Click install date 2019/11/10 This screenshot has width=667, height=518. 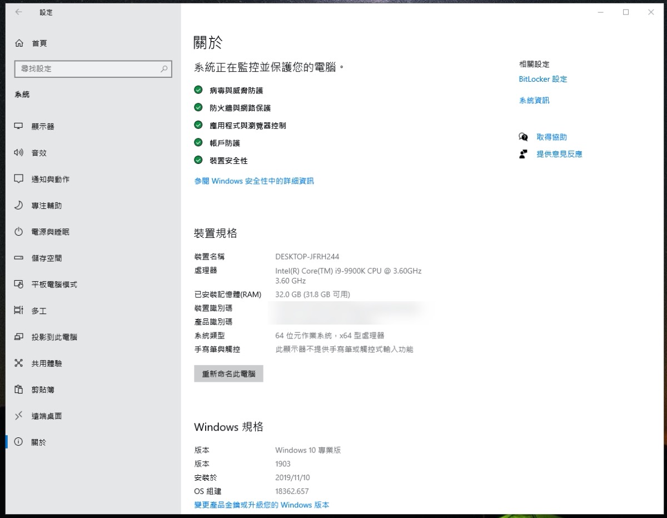[292, 477]
